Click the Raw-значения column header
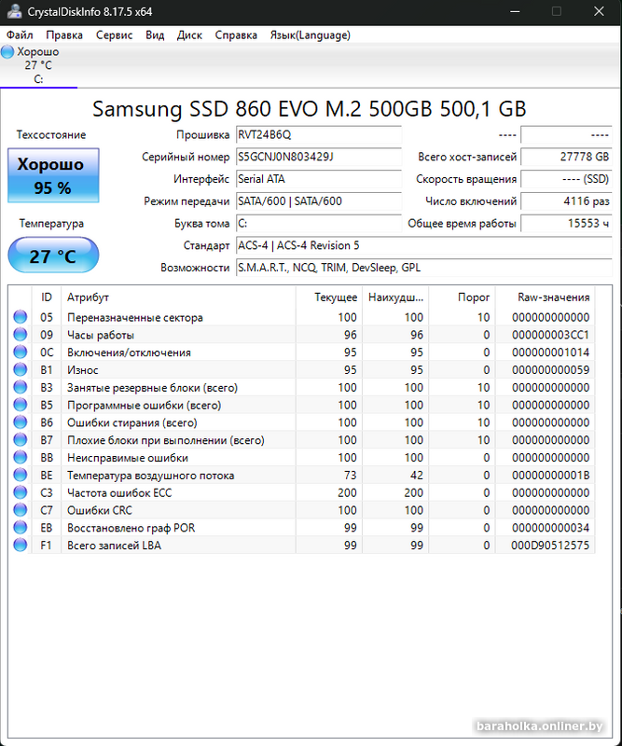 coord(546,297)
